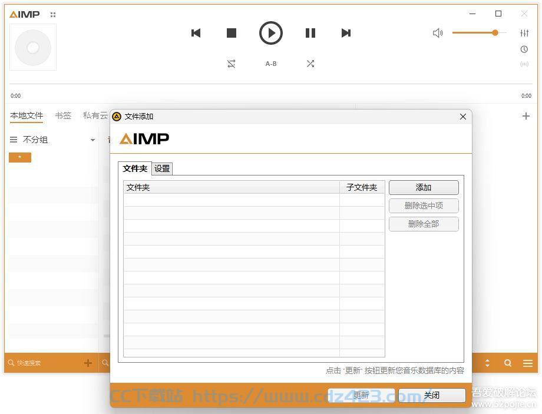Toggle shuffle playback icon
This screenshot has height=414, width=542.
310,64
